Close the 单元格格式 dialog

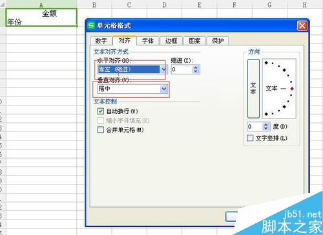tap(302, 26)
